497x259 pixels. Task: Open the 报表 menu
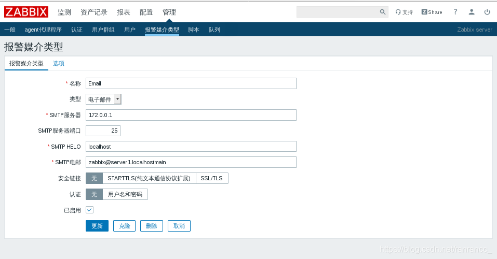123,12
